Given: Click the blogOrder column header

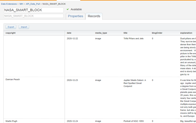Looking at the screenshot, I should coord(157,33).
